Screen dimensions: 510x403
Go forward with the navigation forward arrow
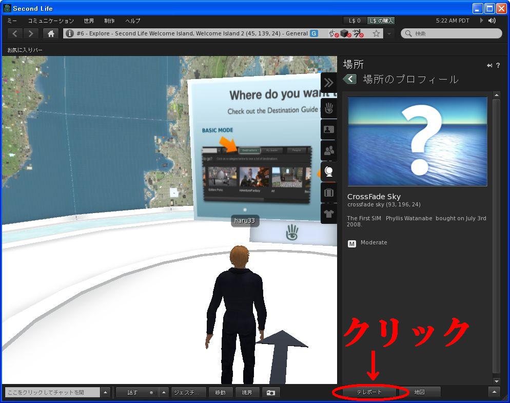pos(31,33)
